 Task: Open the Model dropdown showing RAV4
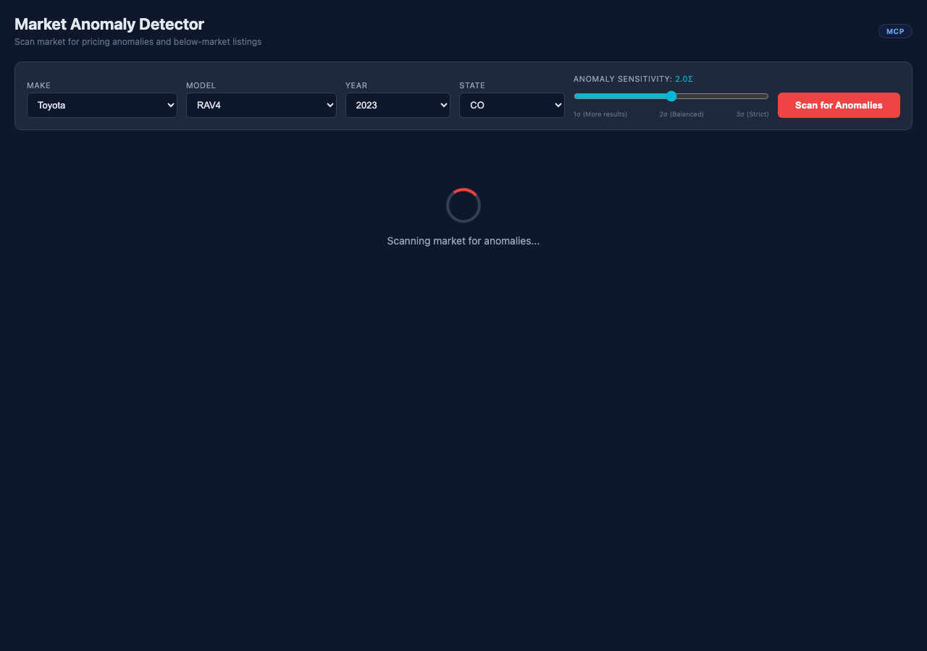point(261,105)
